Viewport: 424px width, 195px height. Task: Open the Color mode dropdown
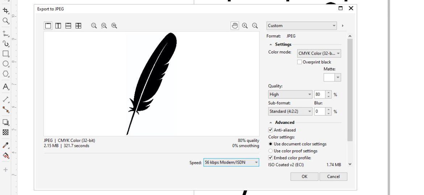click(x=319, y=53)
